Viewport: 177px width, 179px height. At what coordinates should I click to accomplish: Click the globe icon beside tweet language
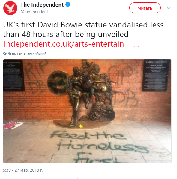5,53
